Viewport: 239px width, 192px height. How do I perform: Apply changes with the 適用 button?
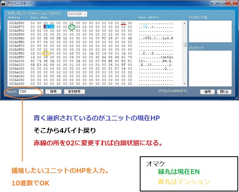207,92
